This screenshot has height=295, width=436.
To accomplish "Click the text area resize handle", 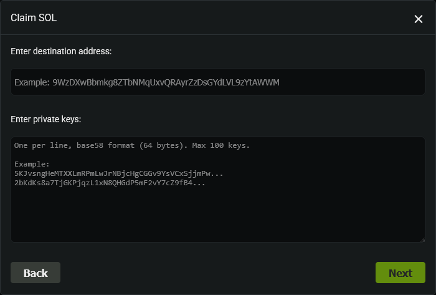I will click(x=422, y=239).
